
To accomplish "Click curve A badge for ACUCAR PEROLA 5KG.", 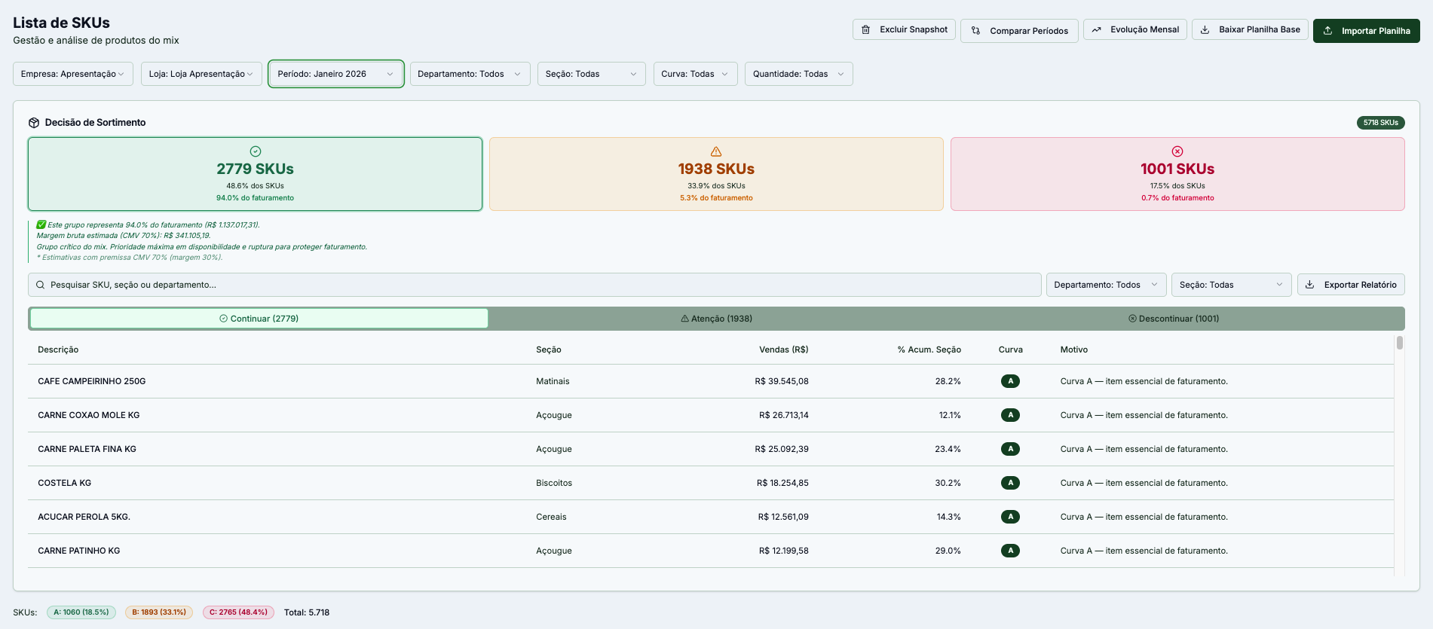I will point(1010,517).
